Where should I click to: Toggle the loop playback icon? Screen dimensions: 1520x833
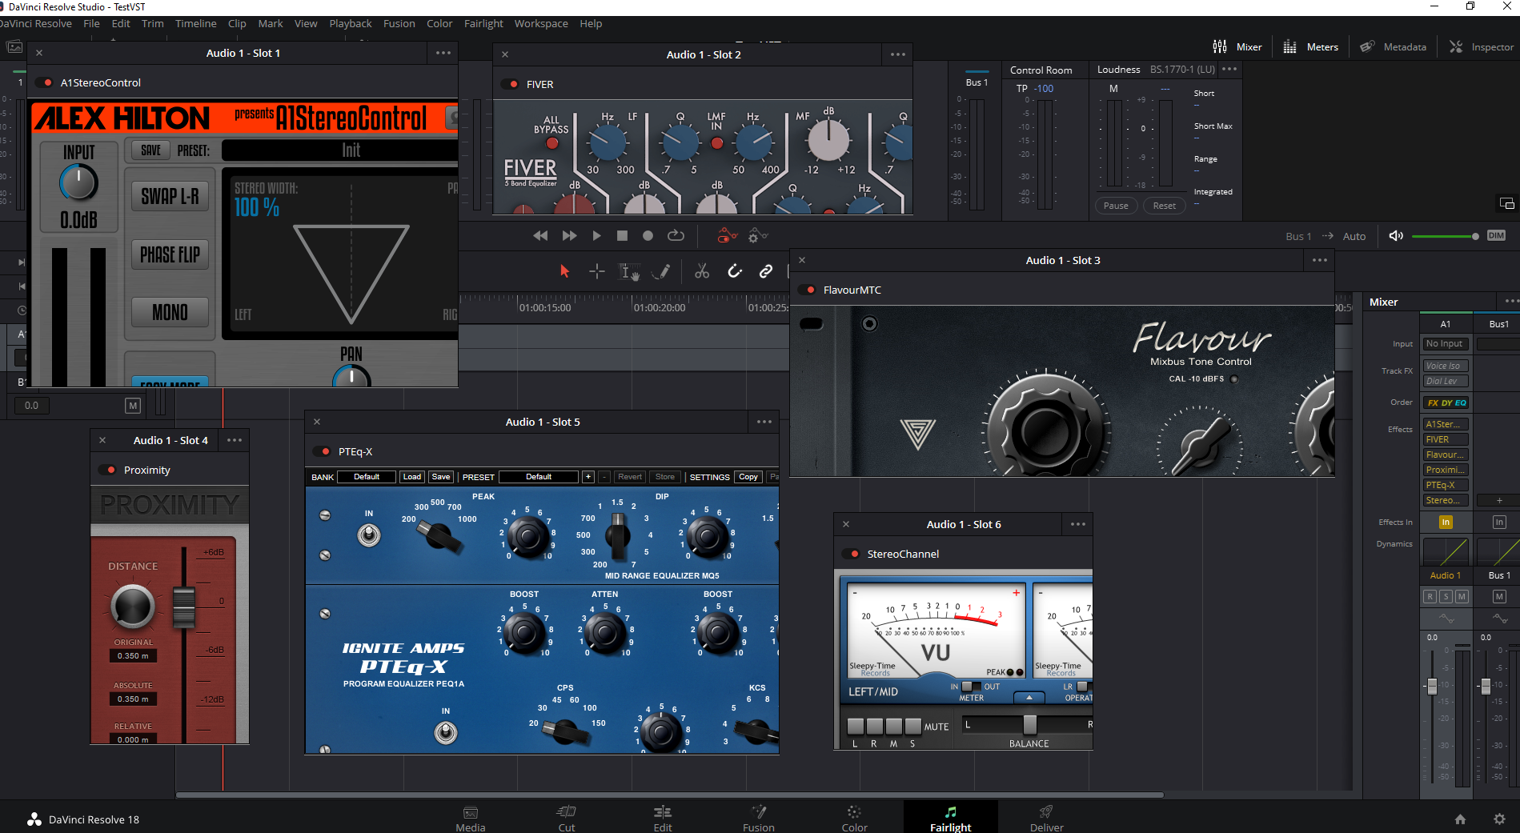point(676,235)
